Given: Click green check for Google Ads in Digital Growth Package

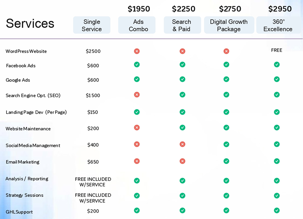Looking at the screenshot, I should click(x=226, y=79).
